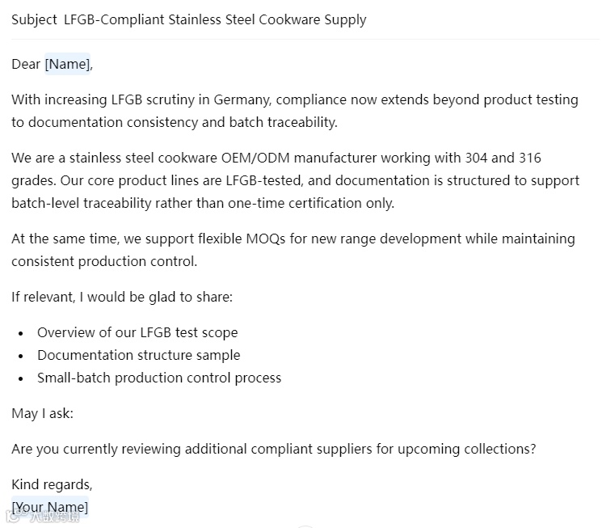Click the "Documentation structure sample" list item
Viewport: 602px width, 528px height.
pyautogui.click(x=138, y=355)
